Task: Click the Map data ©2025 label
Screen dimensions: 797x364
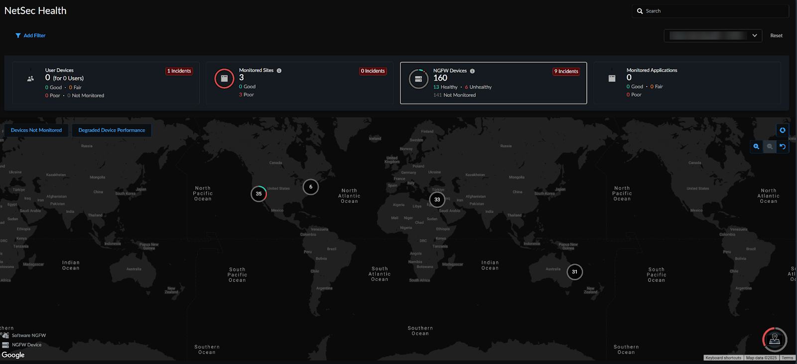Action: pos(761,358)
